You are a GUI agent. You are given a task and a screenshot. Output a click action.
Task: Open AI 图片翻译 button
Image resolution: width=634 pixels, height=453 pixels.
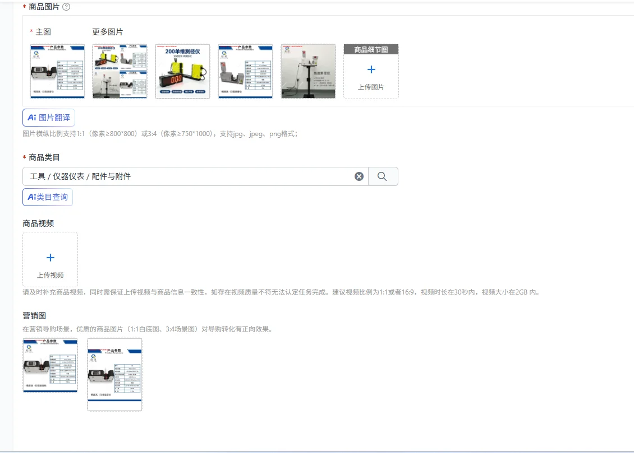[48, 118]
